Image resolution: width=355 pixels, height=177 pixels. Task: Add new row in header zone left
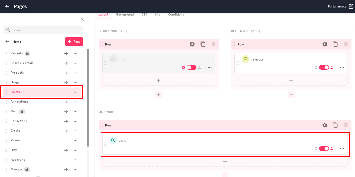[159, 95]
